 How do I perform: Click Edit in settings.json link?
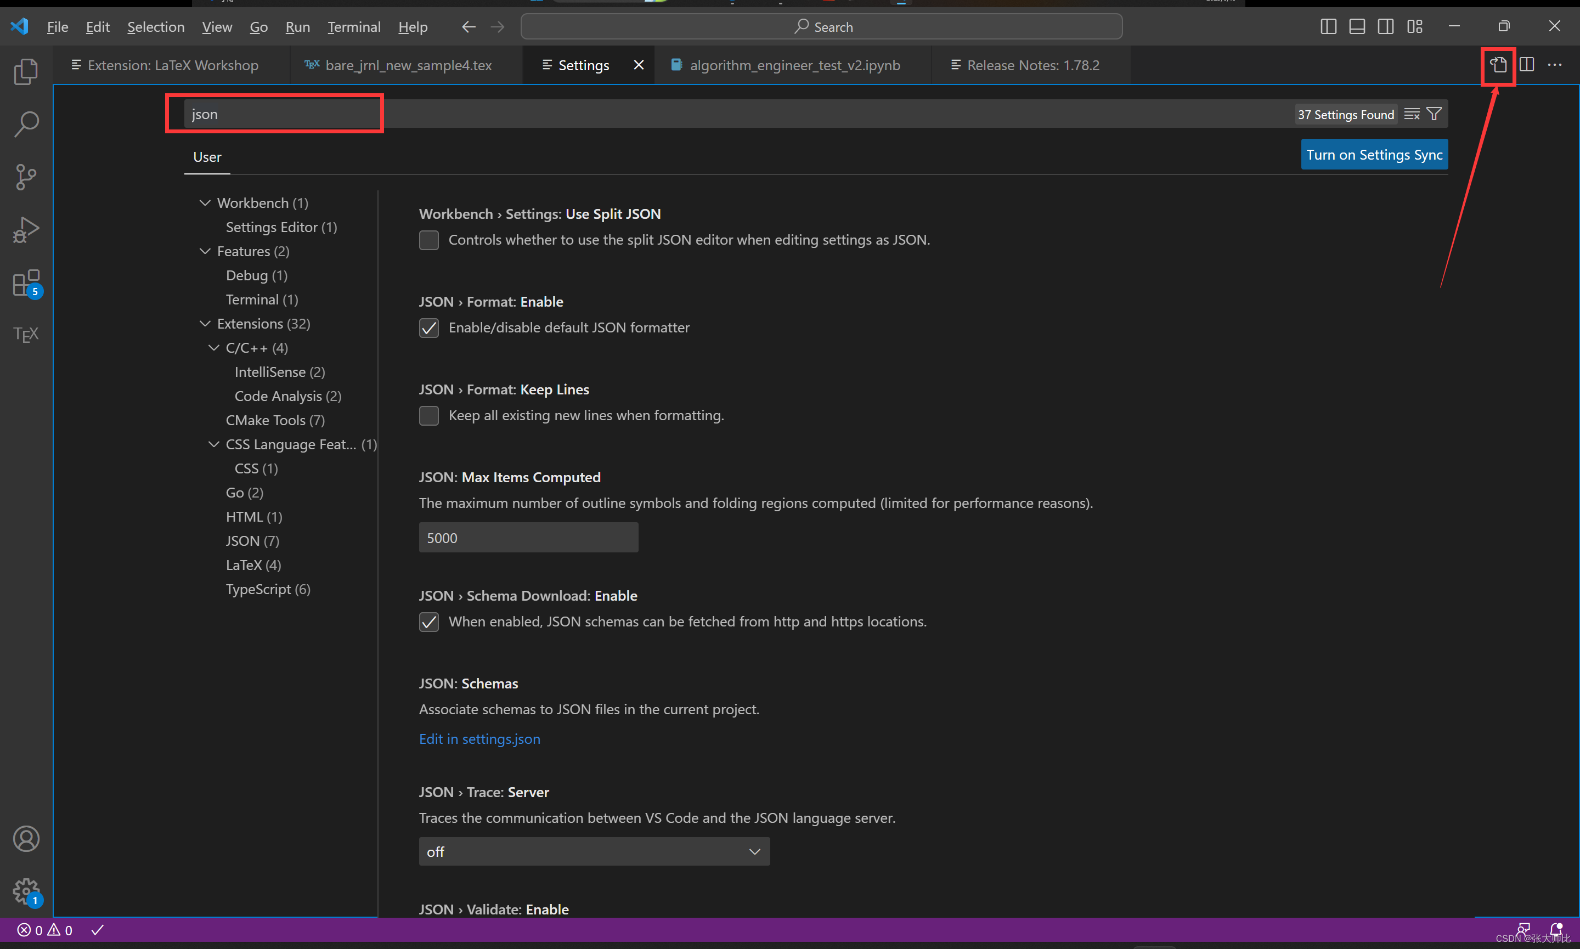tap(479, 739)
